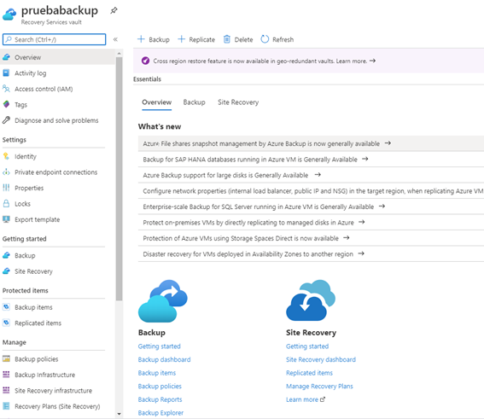Open the Backup Explorer link
Screen dimensions: 484x419
tap(160, 412)
